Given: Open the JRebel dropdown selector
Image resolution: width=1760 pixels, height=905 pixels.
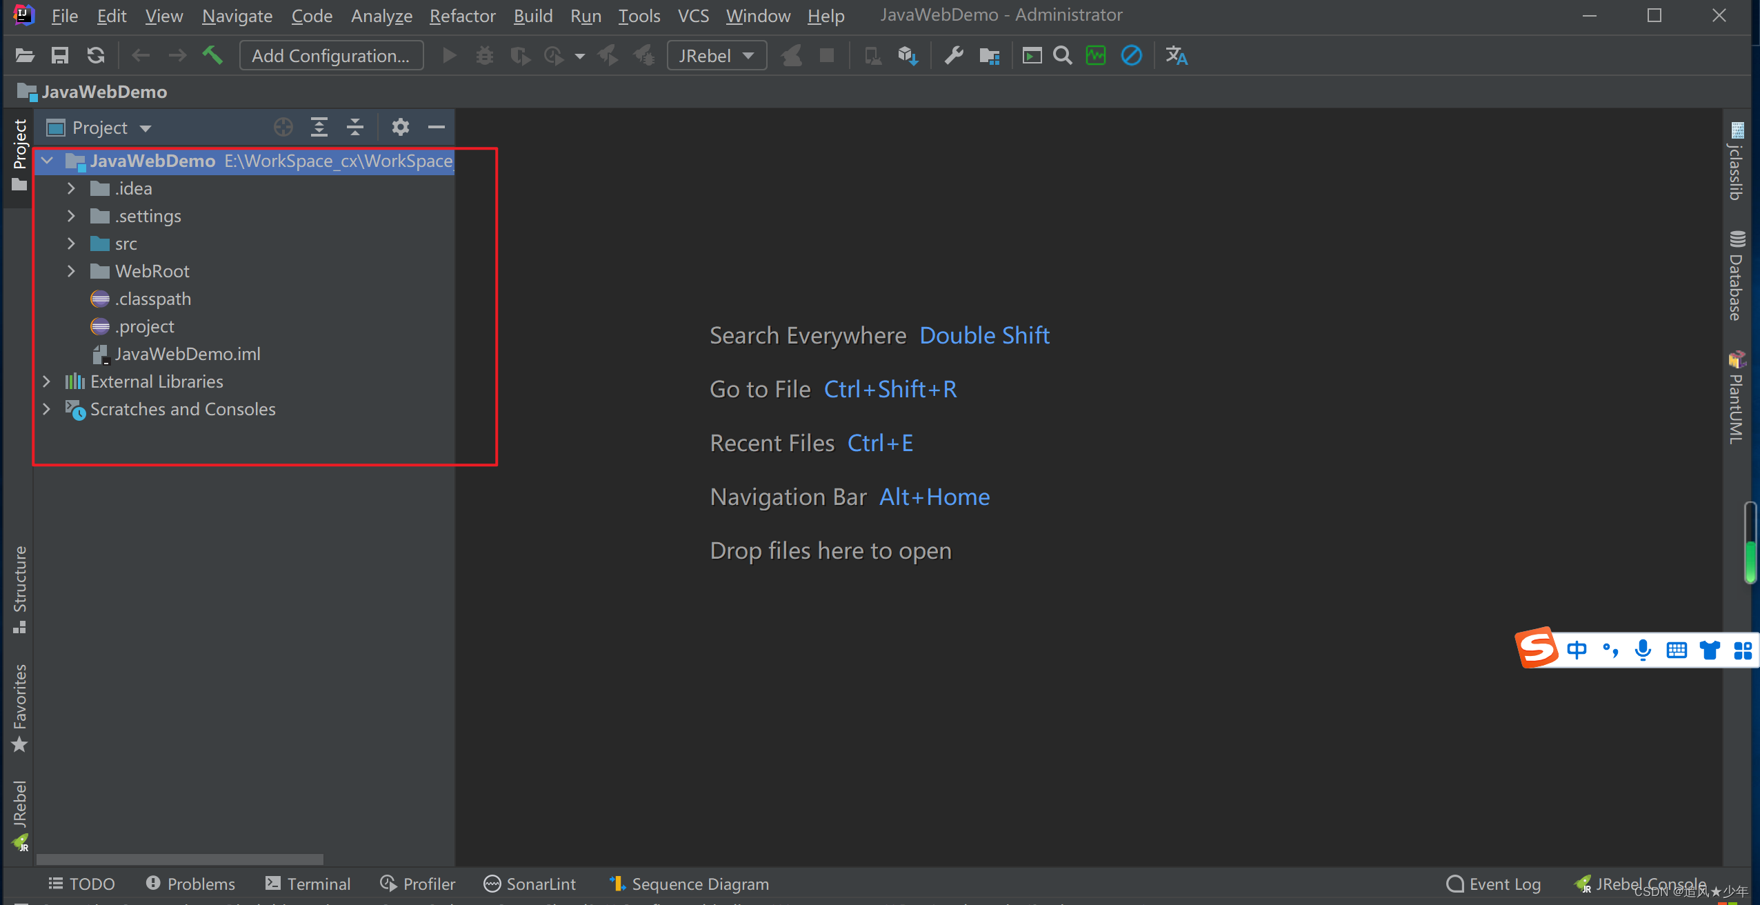Looking at the screenshot, I should click(x=717, y=55).
